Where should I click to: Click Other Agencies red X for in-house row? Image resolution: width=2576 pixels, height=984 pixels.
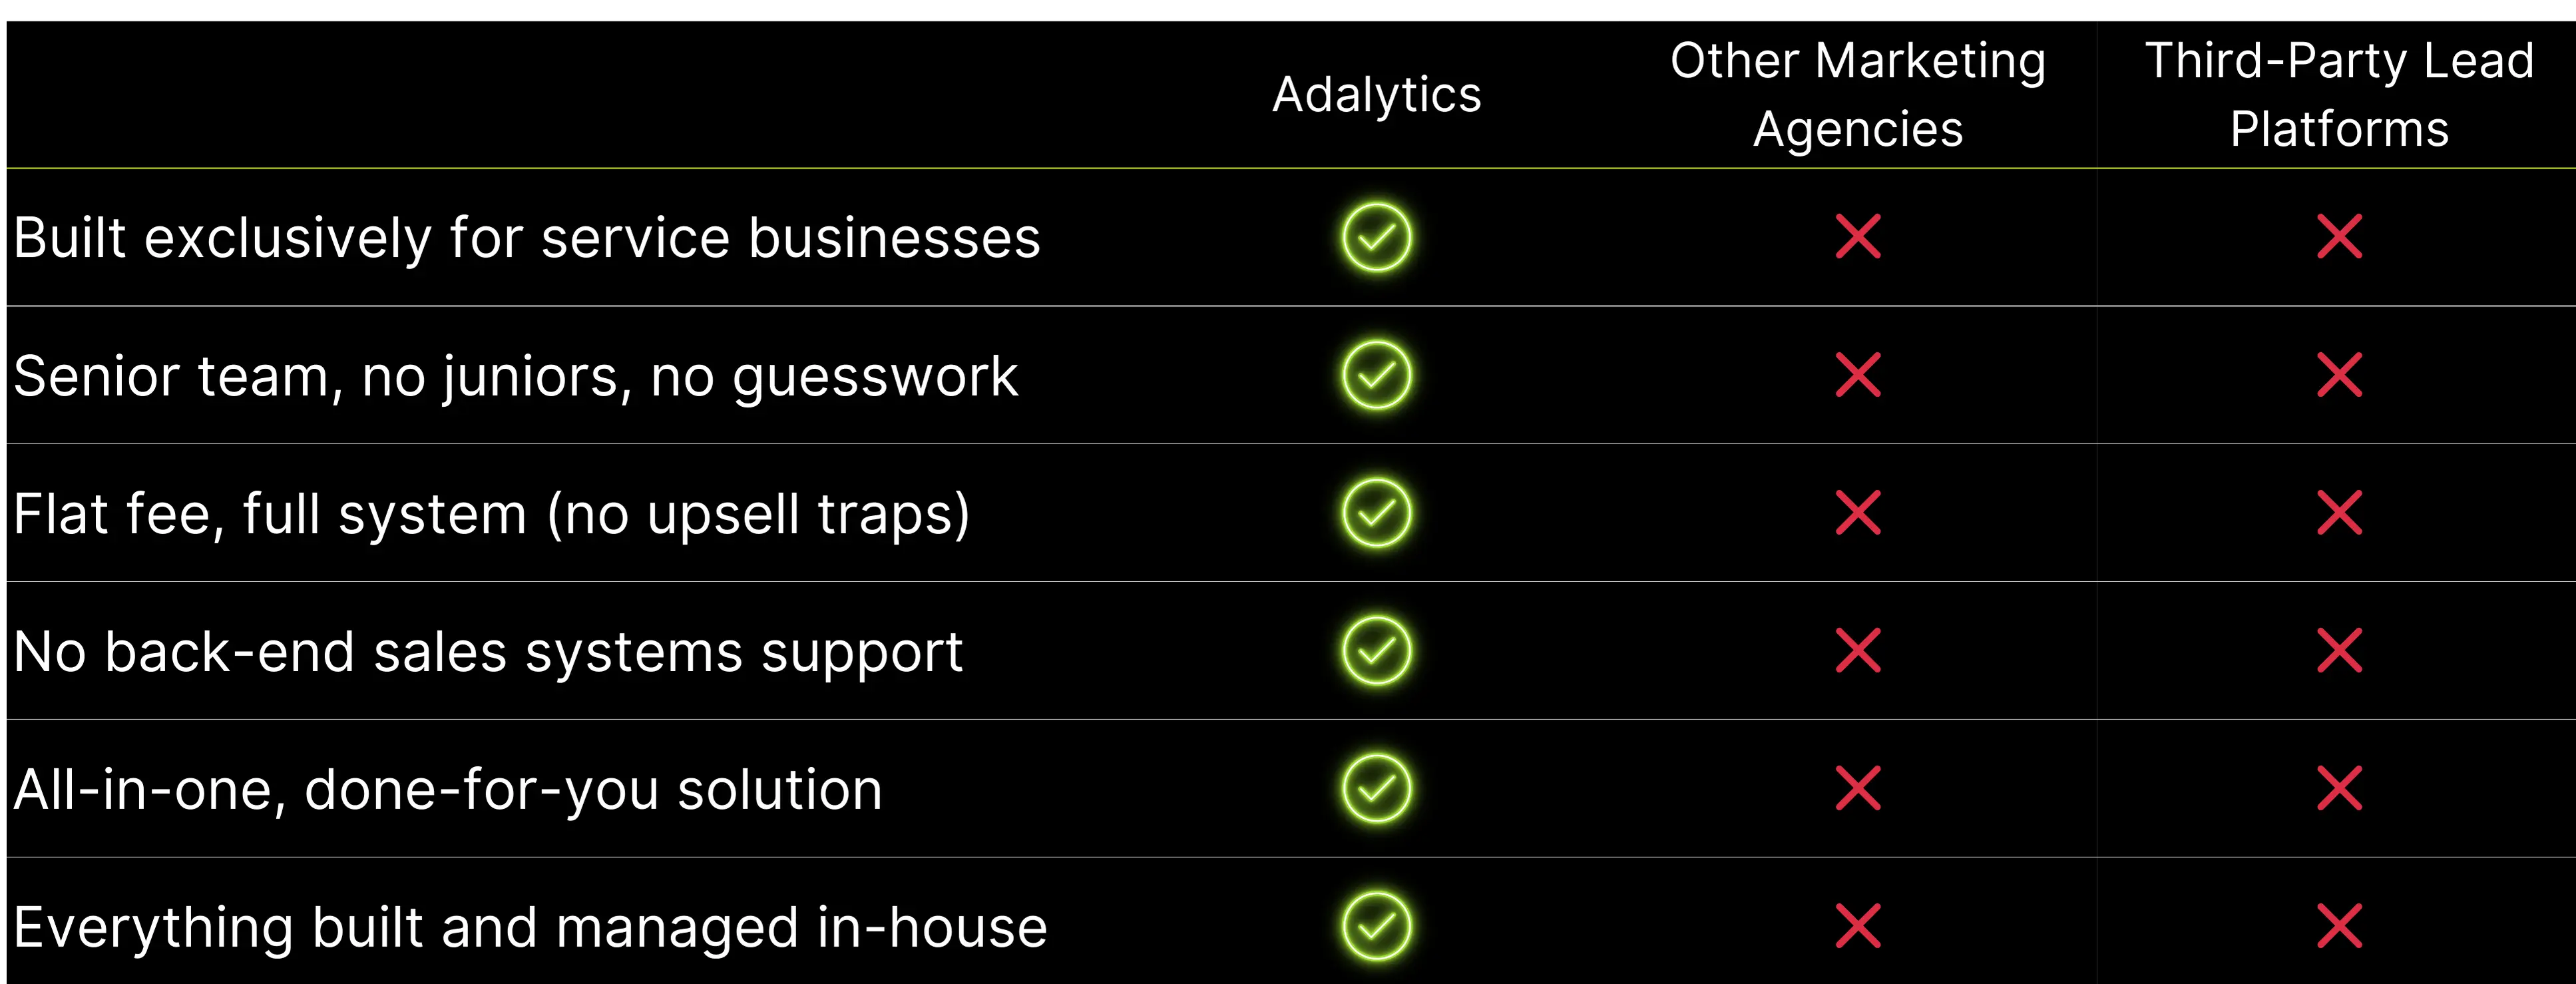point(1858,926)
